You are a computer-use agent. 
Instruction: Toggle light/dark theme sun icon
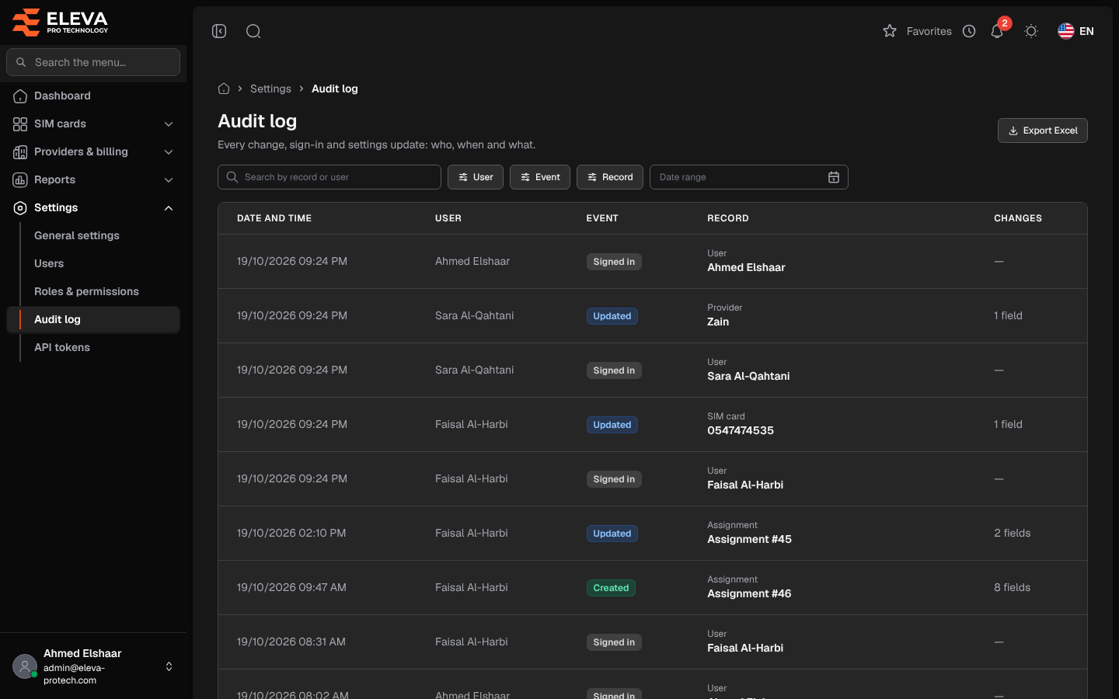point(1031,31)
